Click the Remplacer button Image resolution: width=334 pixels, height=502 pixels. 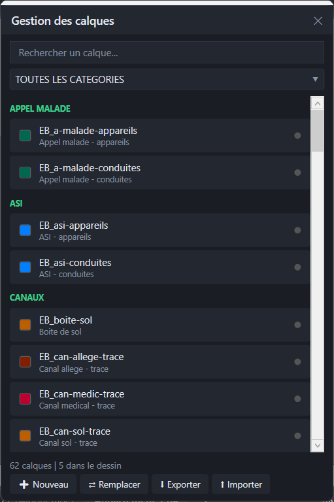tap(114, 484)
